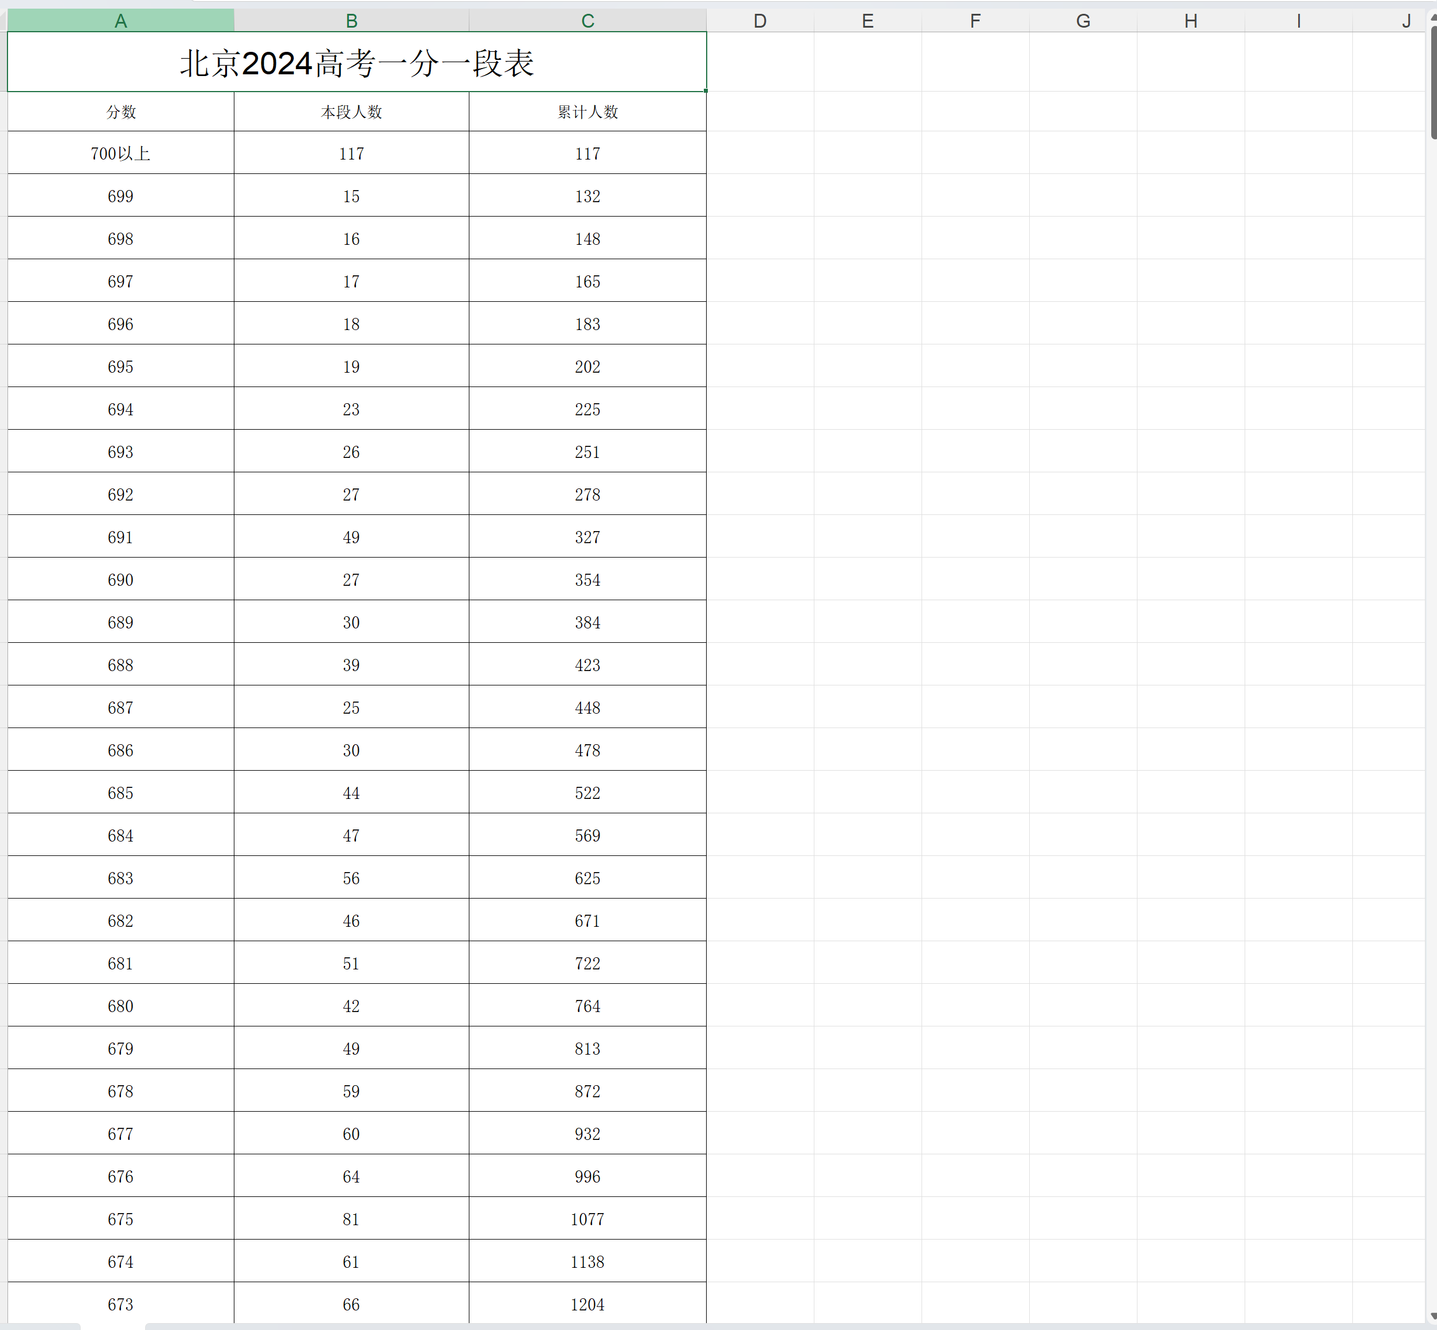1437x1330 pixels.
Task: Click the 累计人数 header cell
Action: coord(587,112)
